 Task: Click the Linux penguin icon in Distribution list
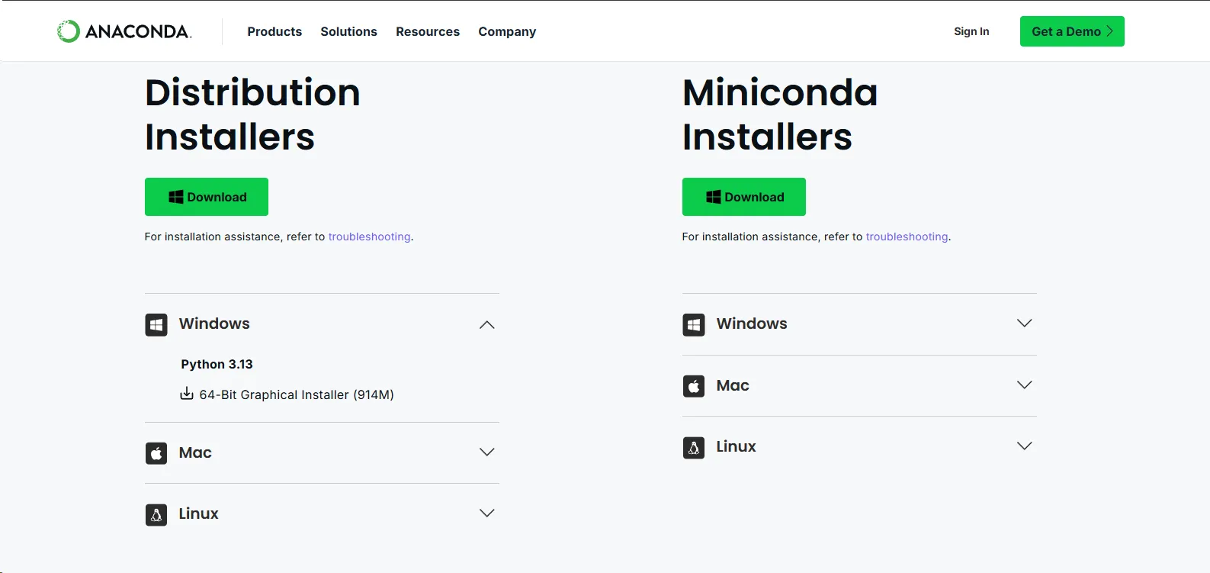(156, 515)
